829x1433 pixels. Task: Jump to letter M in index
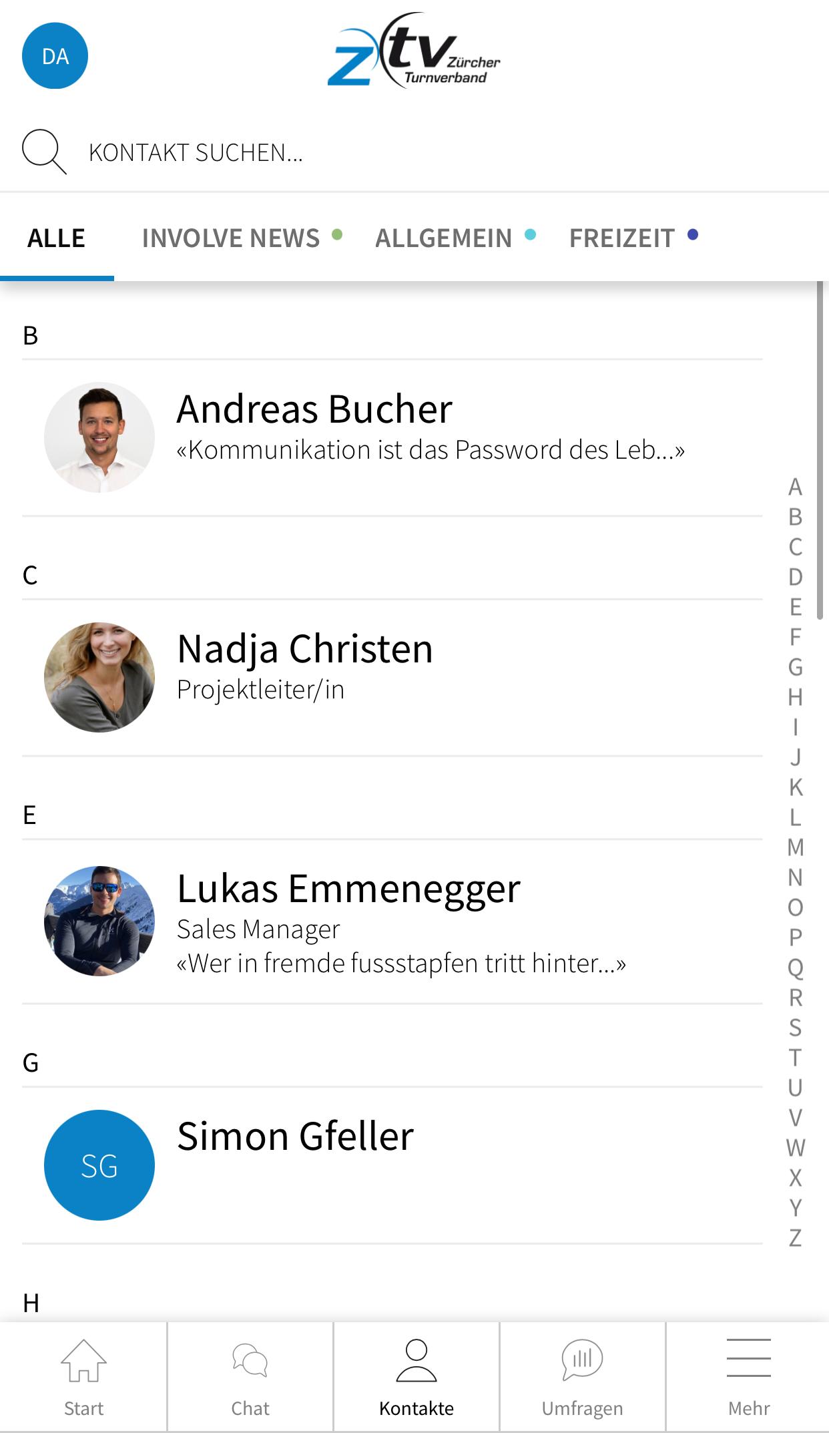click(x=795, y=847)
